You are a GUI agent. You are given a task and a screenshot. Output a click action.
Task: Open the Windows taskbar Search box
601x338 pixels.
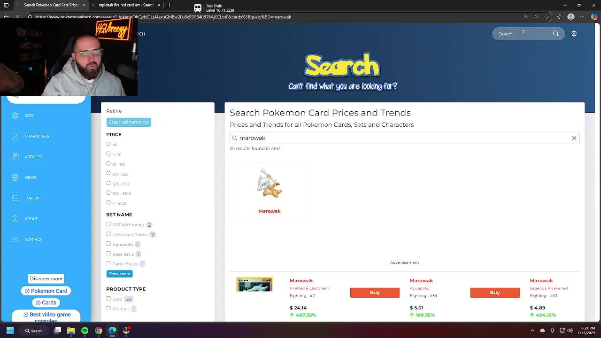34,330
